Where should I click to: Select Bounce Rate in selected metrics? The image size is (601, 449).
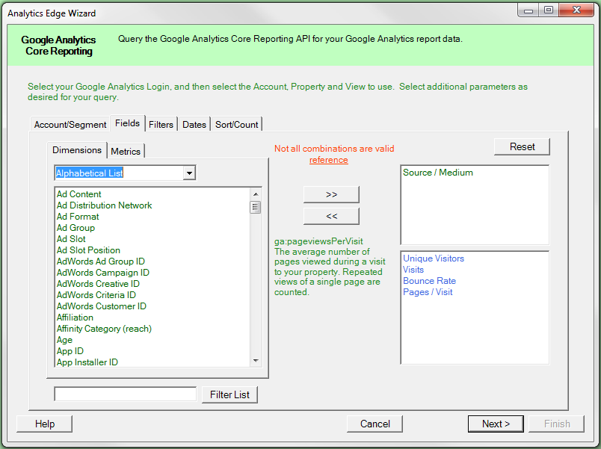pos(429,281)
